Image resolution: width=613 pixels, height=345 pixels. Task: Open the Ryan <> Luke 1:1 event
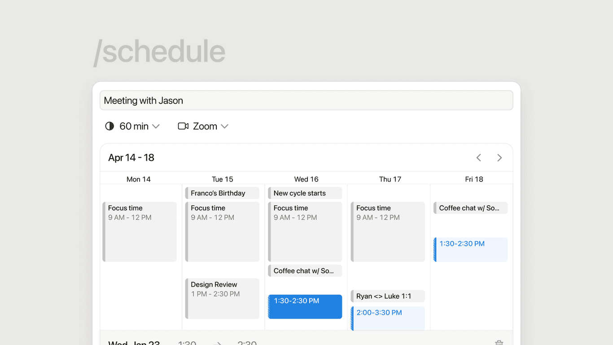pyautogui.click(x=387, y=296)
